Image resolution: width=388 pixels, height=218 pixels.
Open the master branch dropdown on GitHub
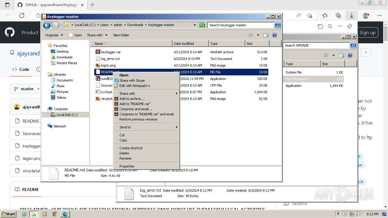pos(27,89)
